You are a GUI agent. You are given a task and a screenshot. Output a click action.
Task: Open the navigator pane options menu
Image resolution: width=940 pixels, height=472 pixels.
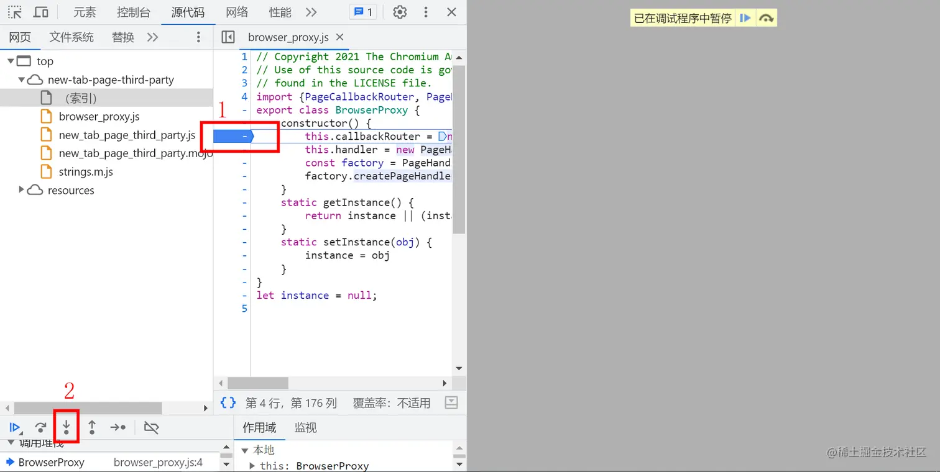199,37
